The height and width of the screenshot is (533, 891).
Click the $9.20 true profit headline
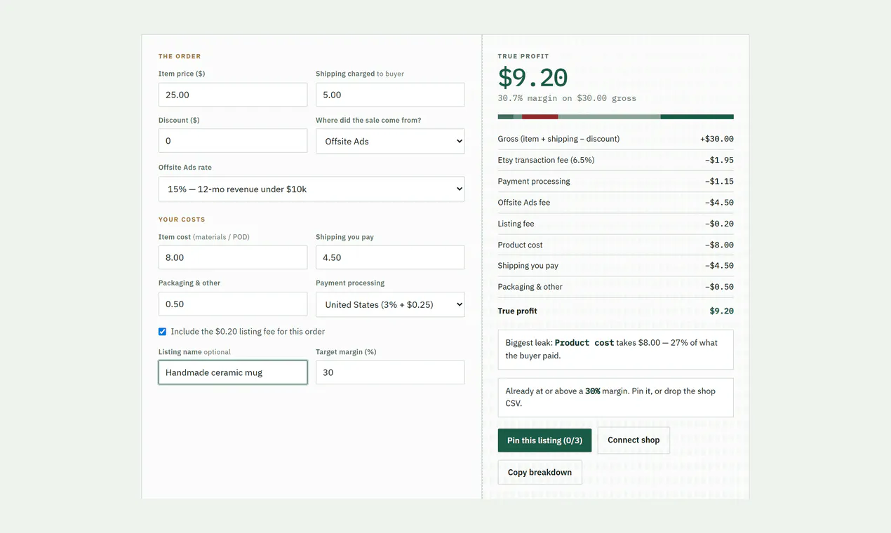[532, 77]
